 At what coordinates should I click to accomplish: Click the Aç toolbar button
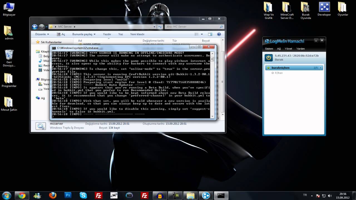[x=61, y=34]
